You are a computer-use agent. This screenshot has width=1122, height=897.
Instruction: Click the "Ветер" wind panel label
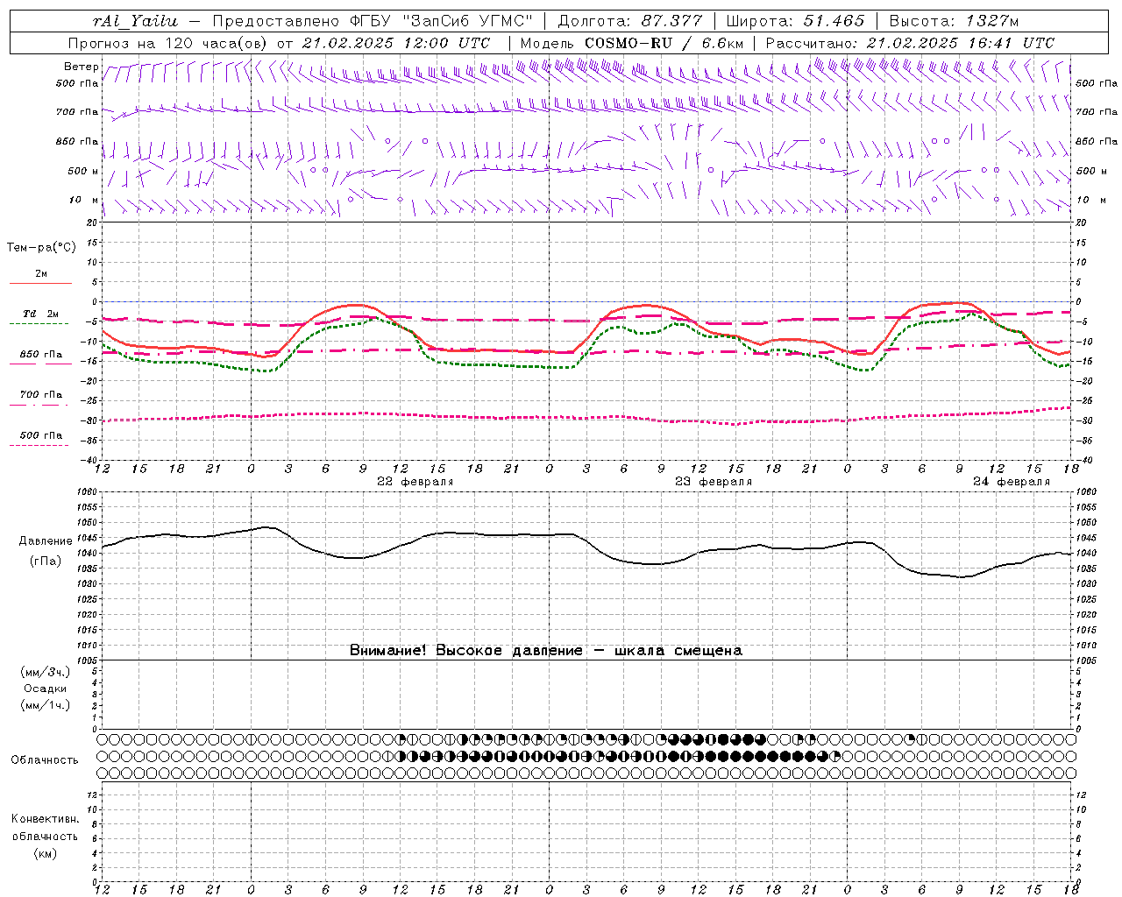click(x=82, y=67)
